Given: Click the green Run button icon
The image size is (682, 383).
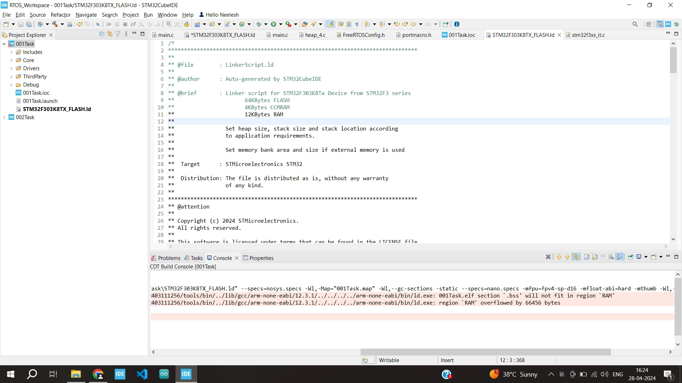Looking at the screenshot, I should pyautogui.click(x=274, y=24).
